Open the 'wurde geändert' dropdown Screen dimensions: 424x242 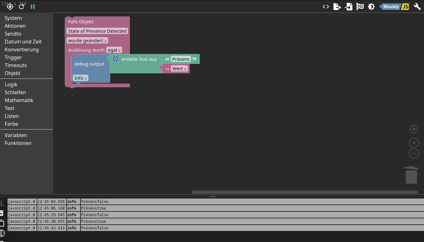[x=87, y=41]
